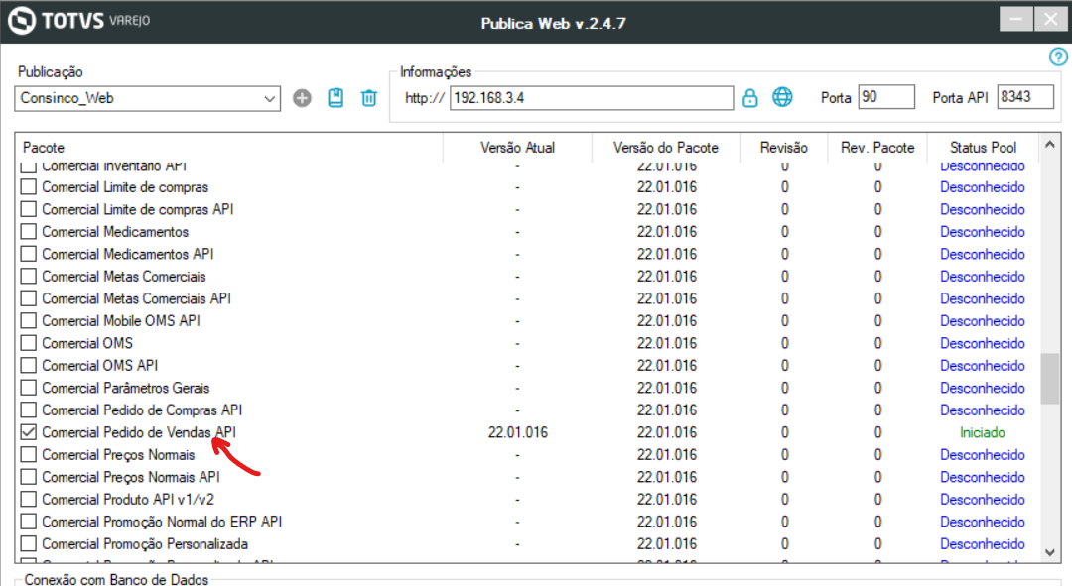Check Comercial Parâmetros Gerais checkbox
The width and height of the screenshot is (1072, 586).
coord(28,388)
